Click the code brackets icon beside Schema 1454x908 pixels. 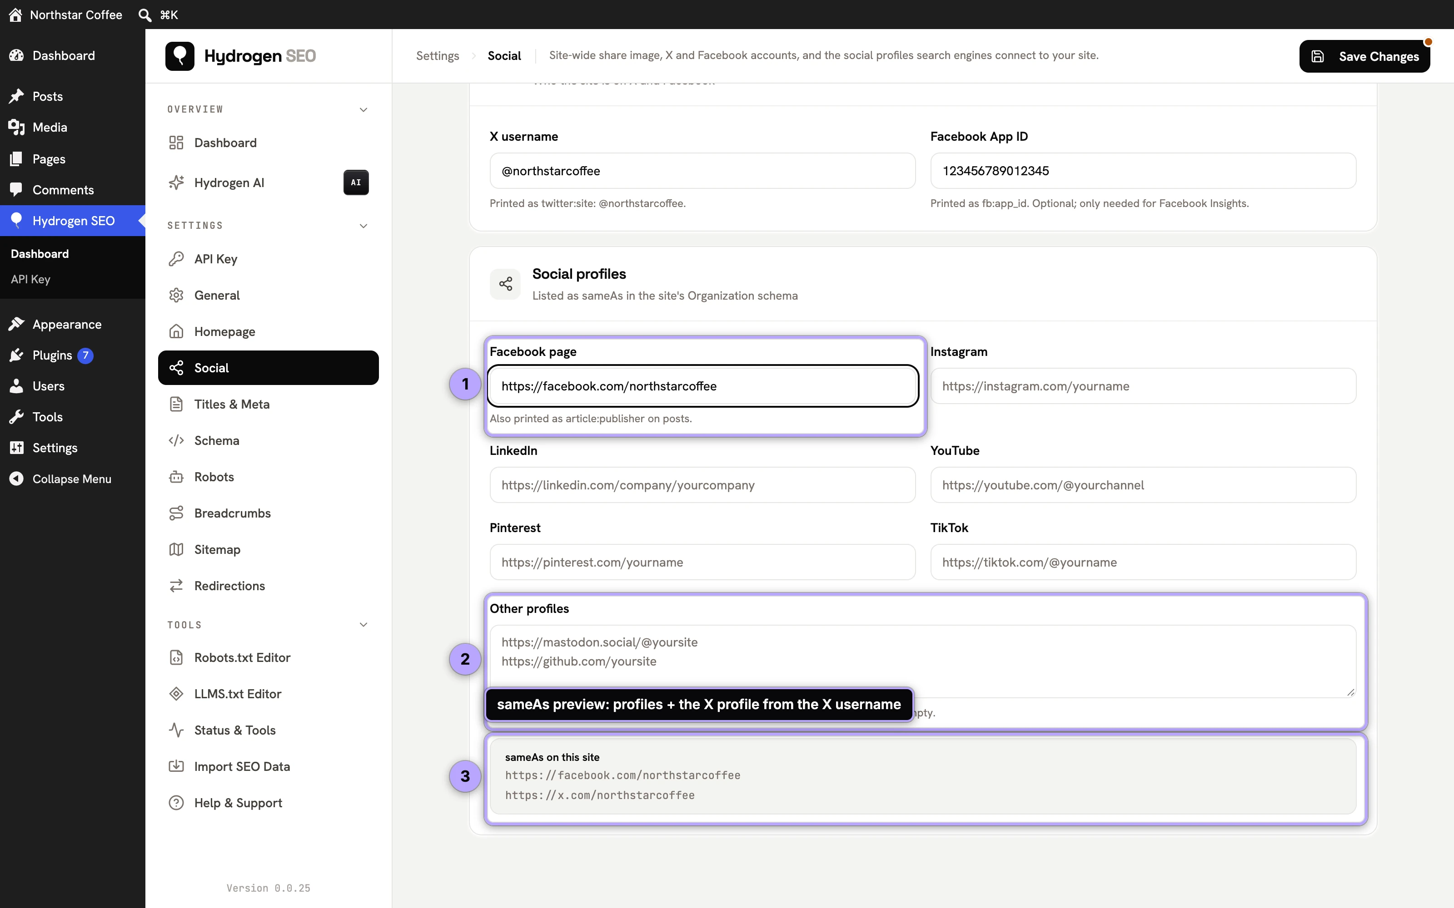176,441
